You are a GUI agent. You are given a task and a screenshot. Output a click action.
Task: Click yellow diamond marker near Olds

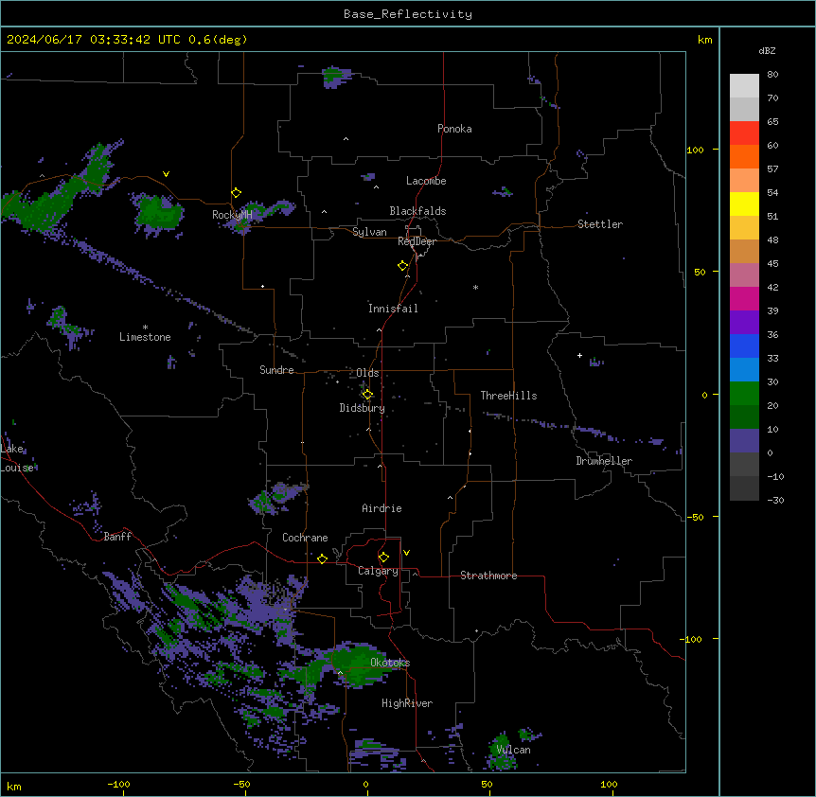point(367,395)
